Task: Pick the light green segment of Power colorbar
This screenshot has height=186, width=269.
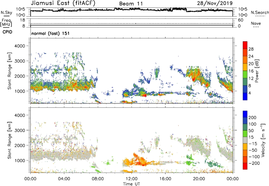Action: pos(245,75)
